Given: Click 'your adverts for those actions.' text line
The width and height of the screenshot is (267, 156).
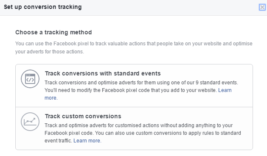Looking at the screenshot, I should (50, 52).
